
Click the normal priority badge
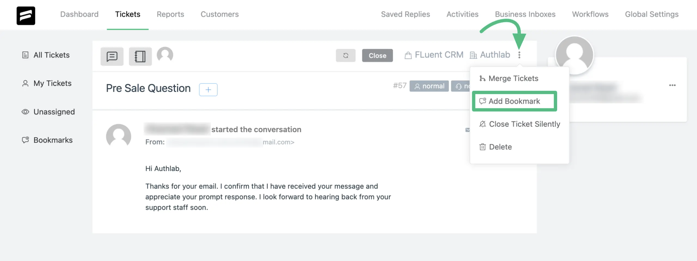coord(429,86)
